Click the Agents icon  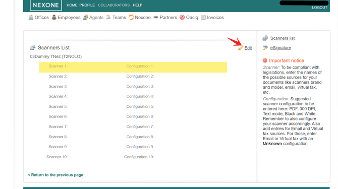[x=86, y=17]
